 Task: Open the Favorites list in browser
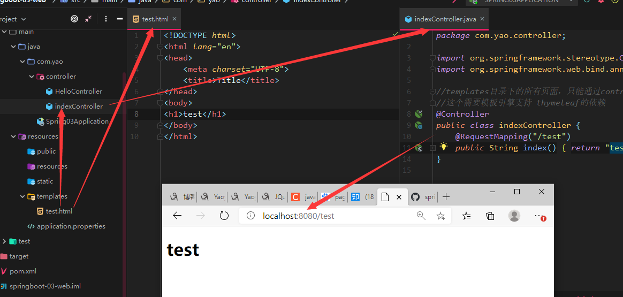click(x=467, y=216)
